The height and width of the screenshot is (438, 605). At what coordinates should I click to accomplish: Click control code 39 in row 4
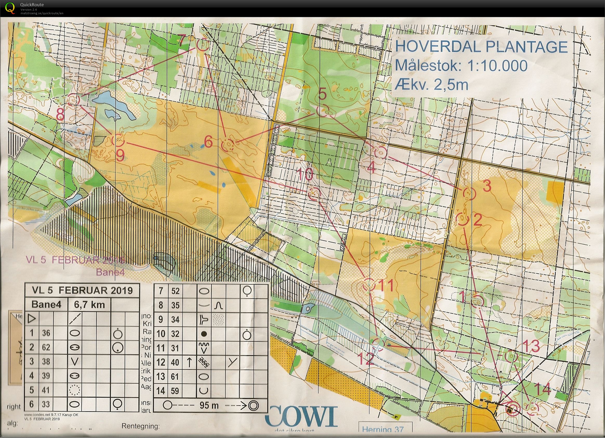[x=46, y=376]
